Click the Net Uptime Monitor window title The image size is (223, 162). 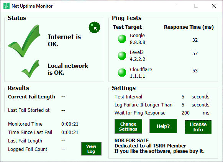(x=32, y=6)
